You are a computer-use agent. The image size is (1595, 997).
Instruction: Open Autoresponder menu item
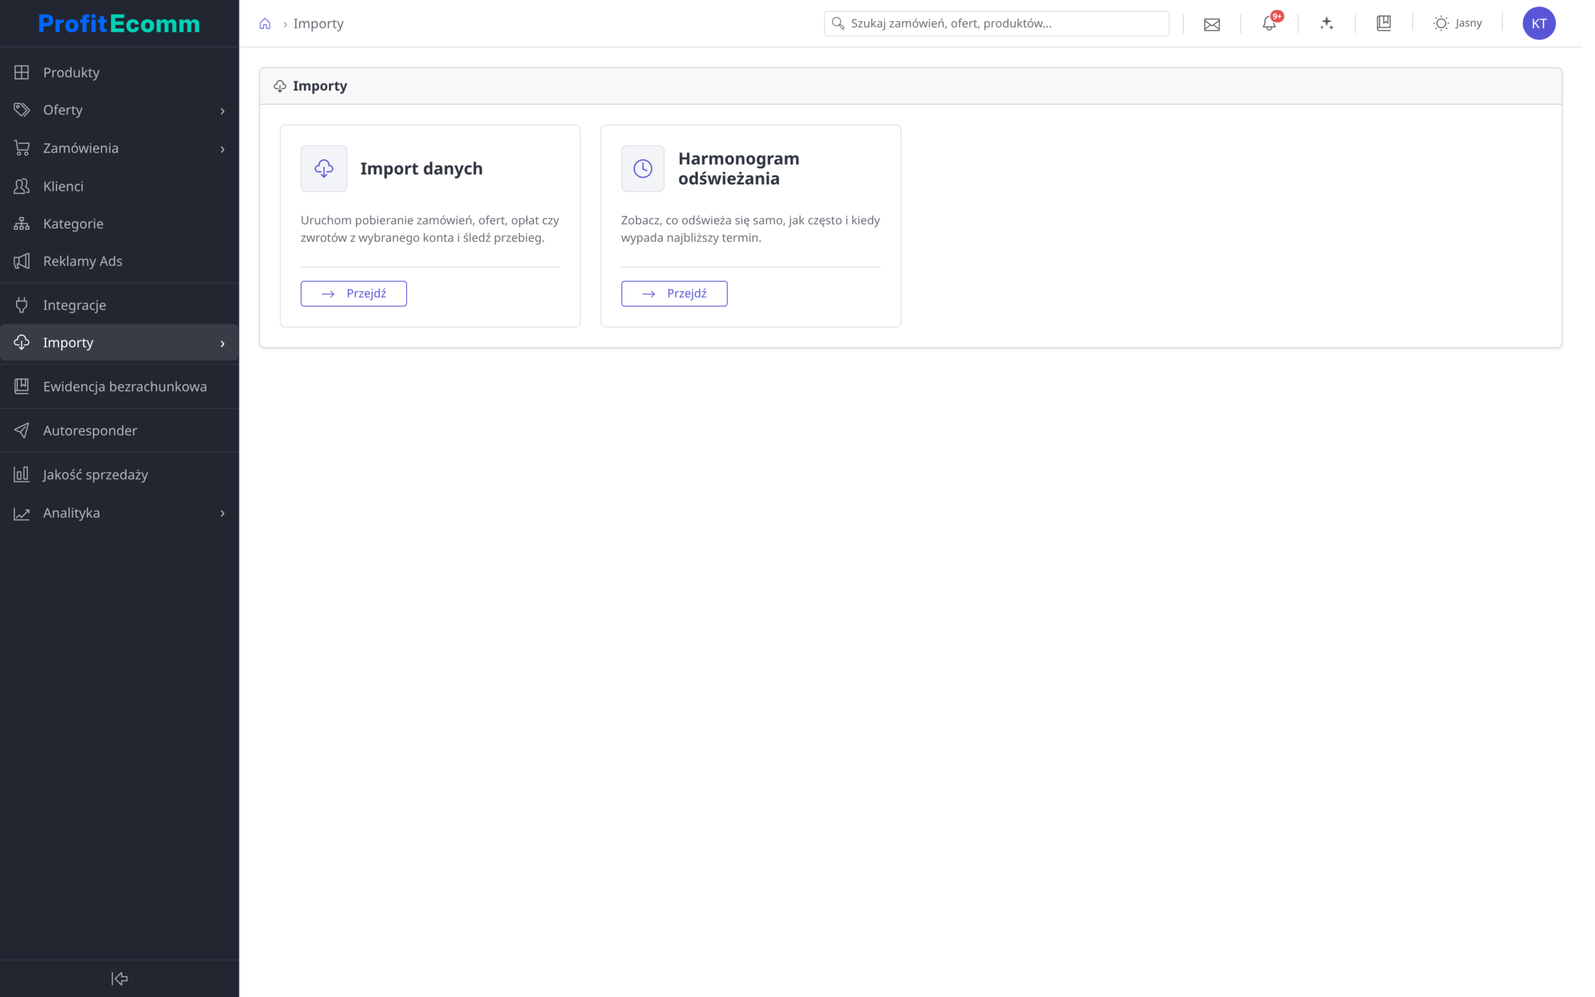click(x=119, y=431)
